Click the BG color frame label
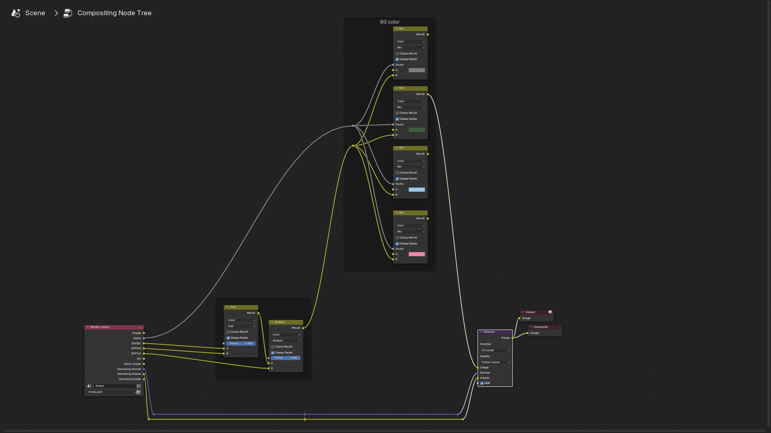Screen dimensions: 771x433 click(x=390, y=22)
